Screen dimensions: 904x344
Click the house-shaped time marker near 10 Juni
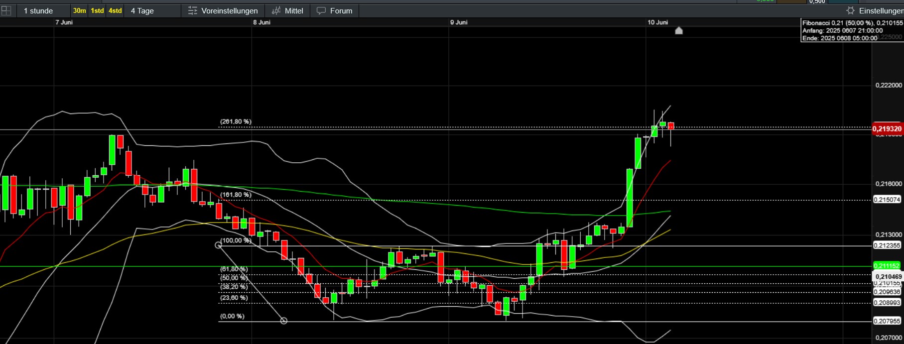678,31
